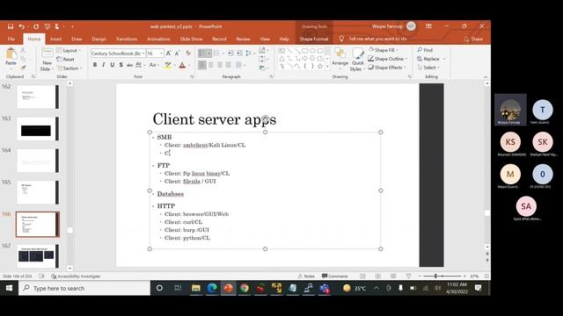The height and width of the screenshot is (316, 563).
Task: Open Chrome from taskbar
Action: point(245,288)
